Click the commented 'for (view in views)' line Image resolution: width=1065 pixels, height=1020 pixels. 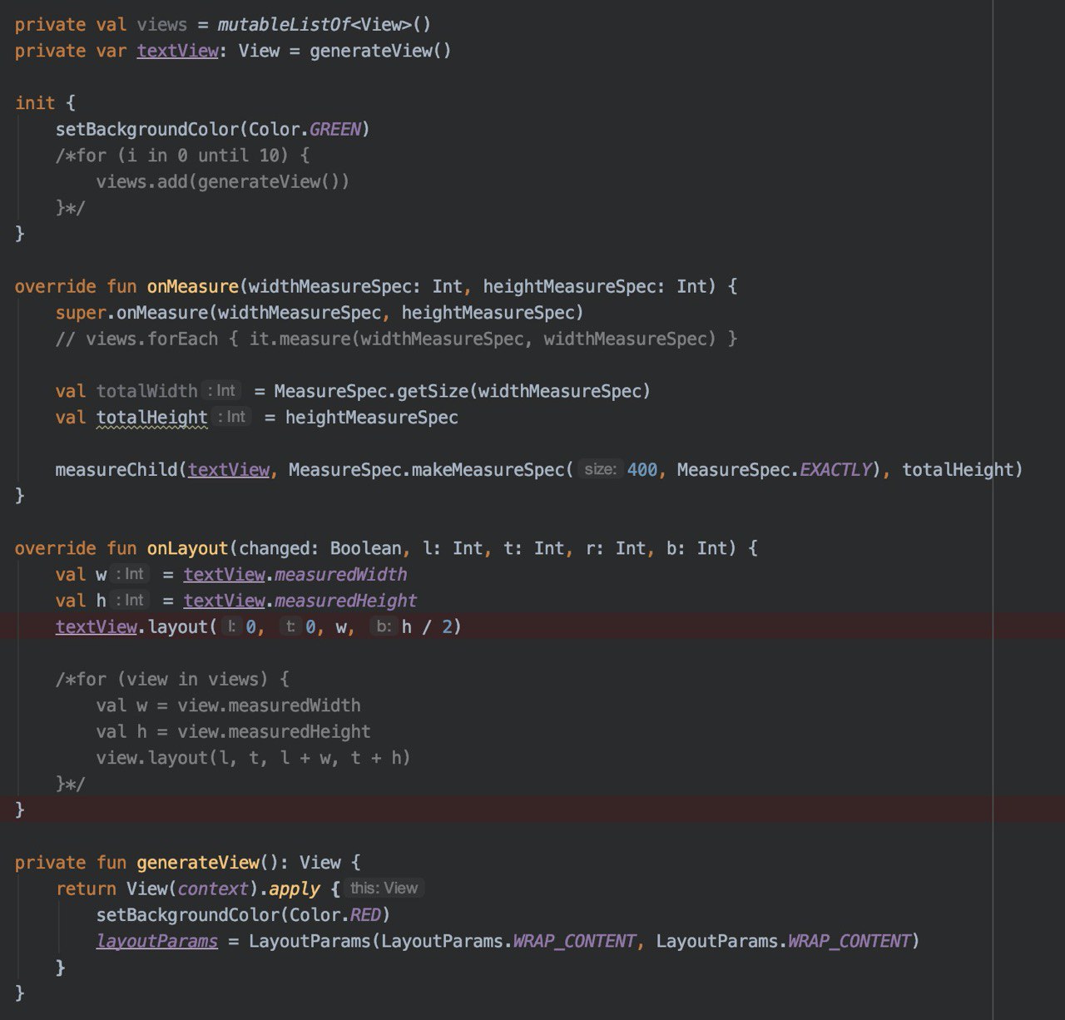[172, 680]
